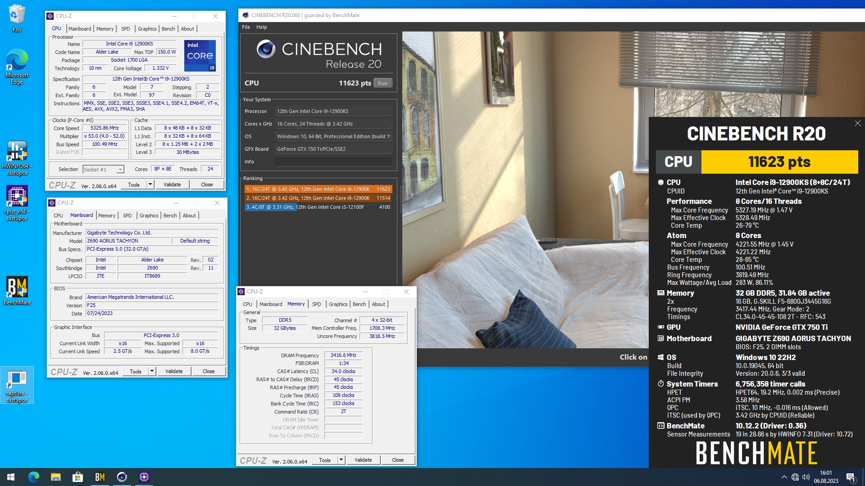Switch to Bench tab in top CPU-Z window

[x=168, y=29]
